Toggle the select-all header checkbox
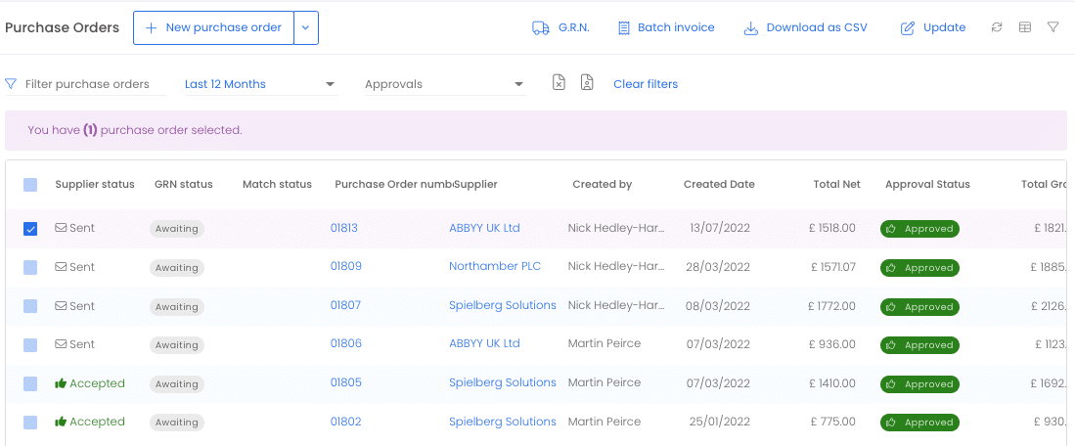Screen dimensions: 1075x446 tap(30, 185)
